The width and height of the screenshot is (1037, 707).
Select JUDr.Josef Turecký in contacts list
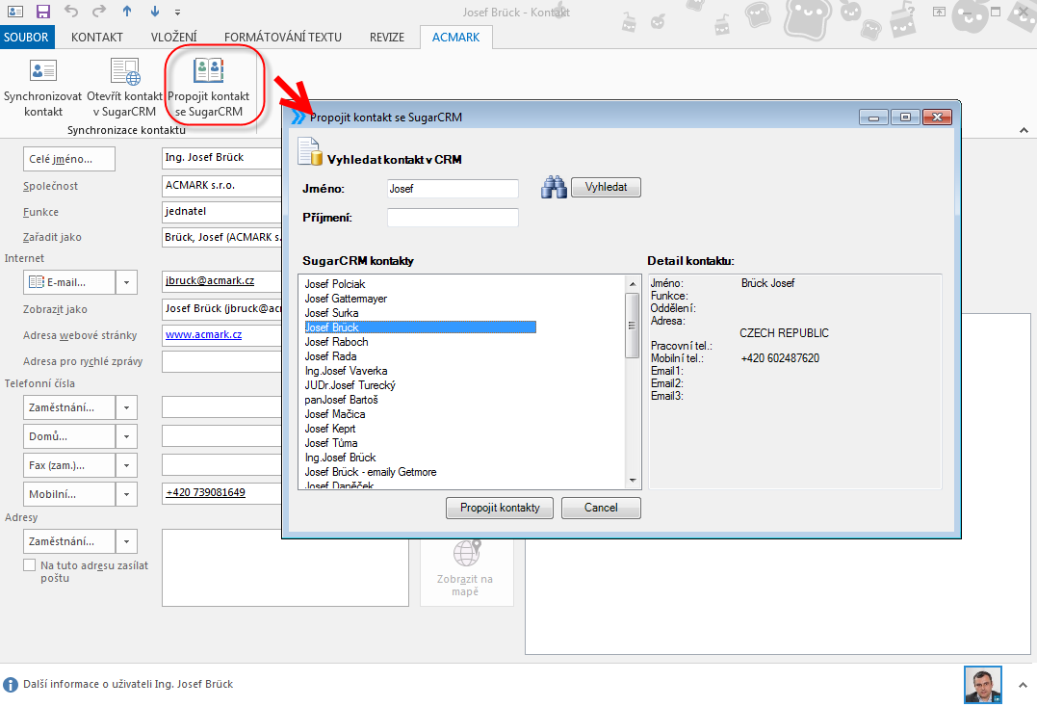coord(350,385)
